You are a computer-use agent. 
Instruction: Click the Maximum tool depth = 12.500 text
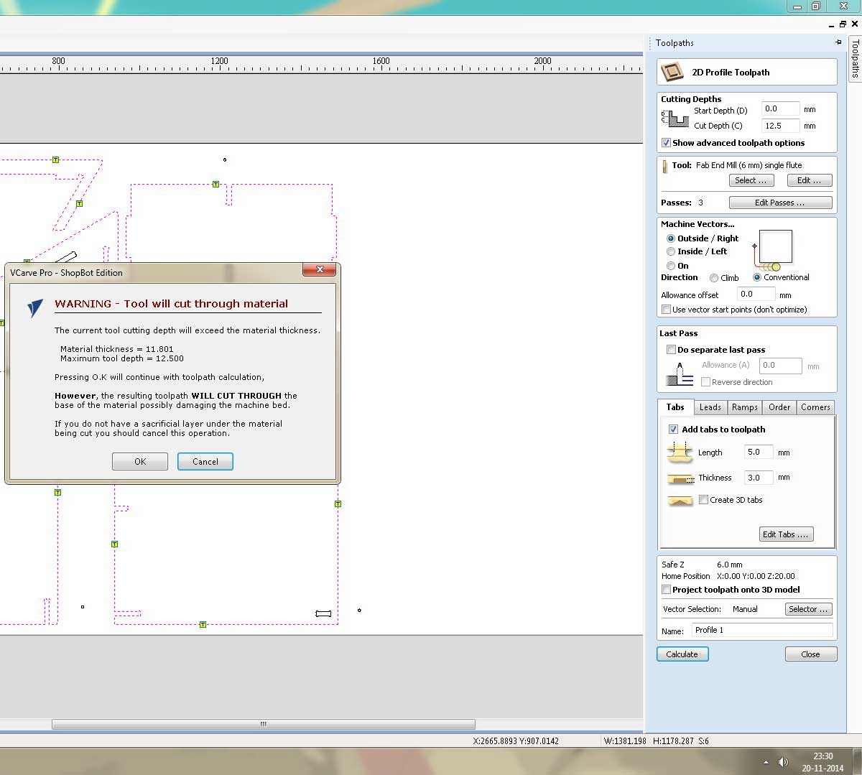(x=122, y=358)
